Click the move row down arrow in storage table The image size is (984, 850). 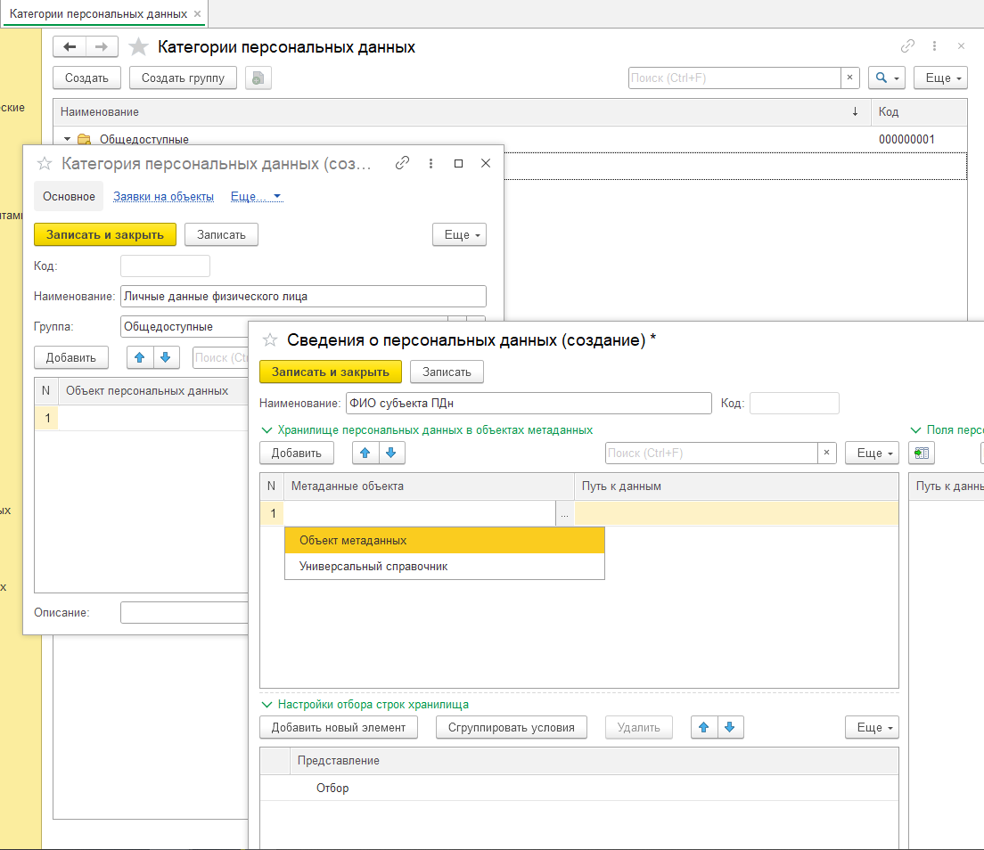pos(391,454)
